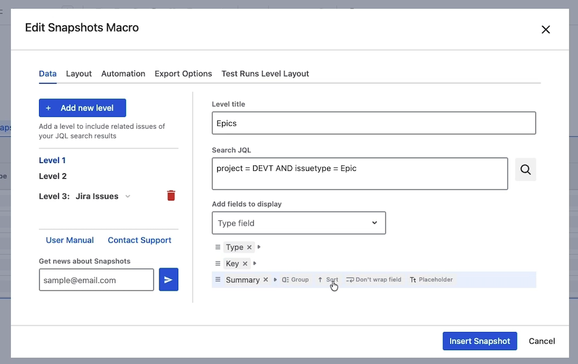The width and height of the screenshot is (578, 364).
Task: Select Level 3 in the levels list
Action: point(54,196)
